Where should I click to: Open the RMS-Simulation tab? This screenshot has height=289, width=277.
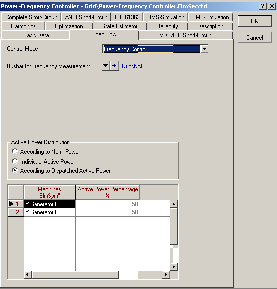166,17
